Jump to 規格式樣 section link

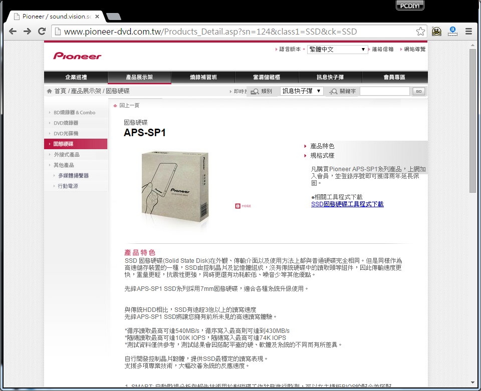322,156
